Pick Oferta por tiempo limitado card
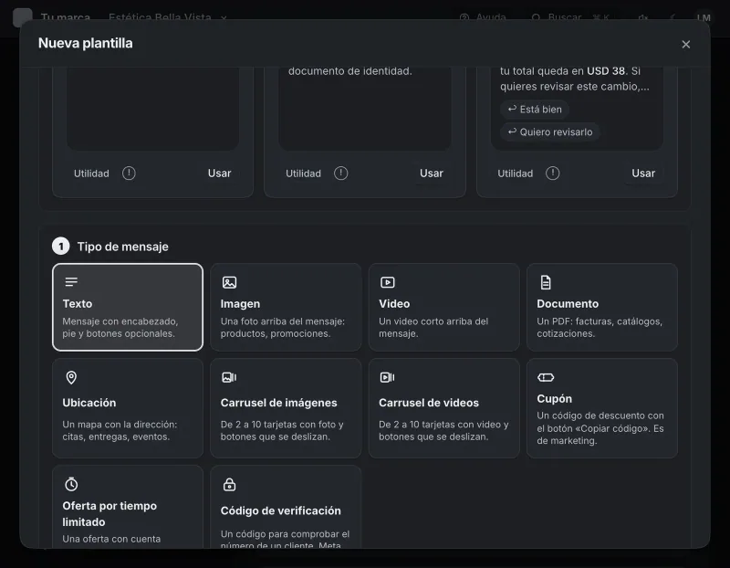The image size is (730, 568). [128, 507]
